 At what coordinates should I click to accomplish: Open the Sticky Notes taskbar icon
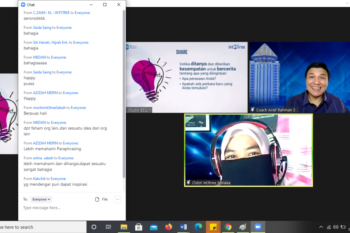pyautogui.click(x=213, y=227)
